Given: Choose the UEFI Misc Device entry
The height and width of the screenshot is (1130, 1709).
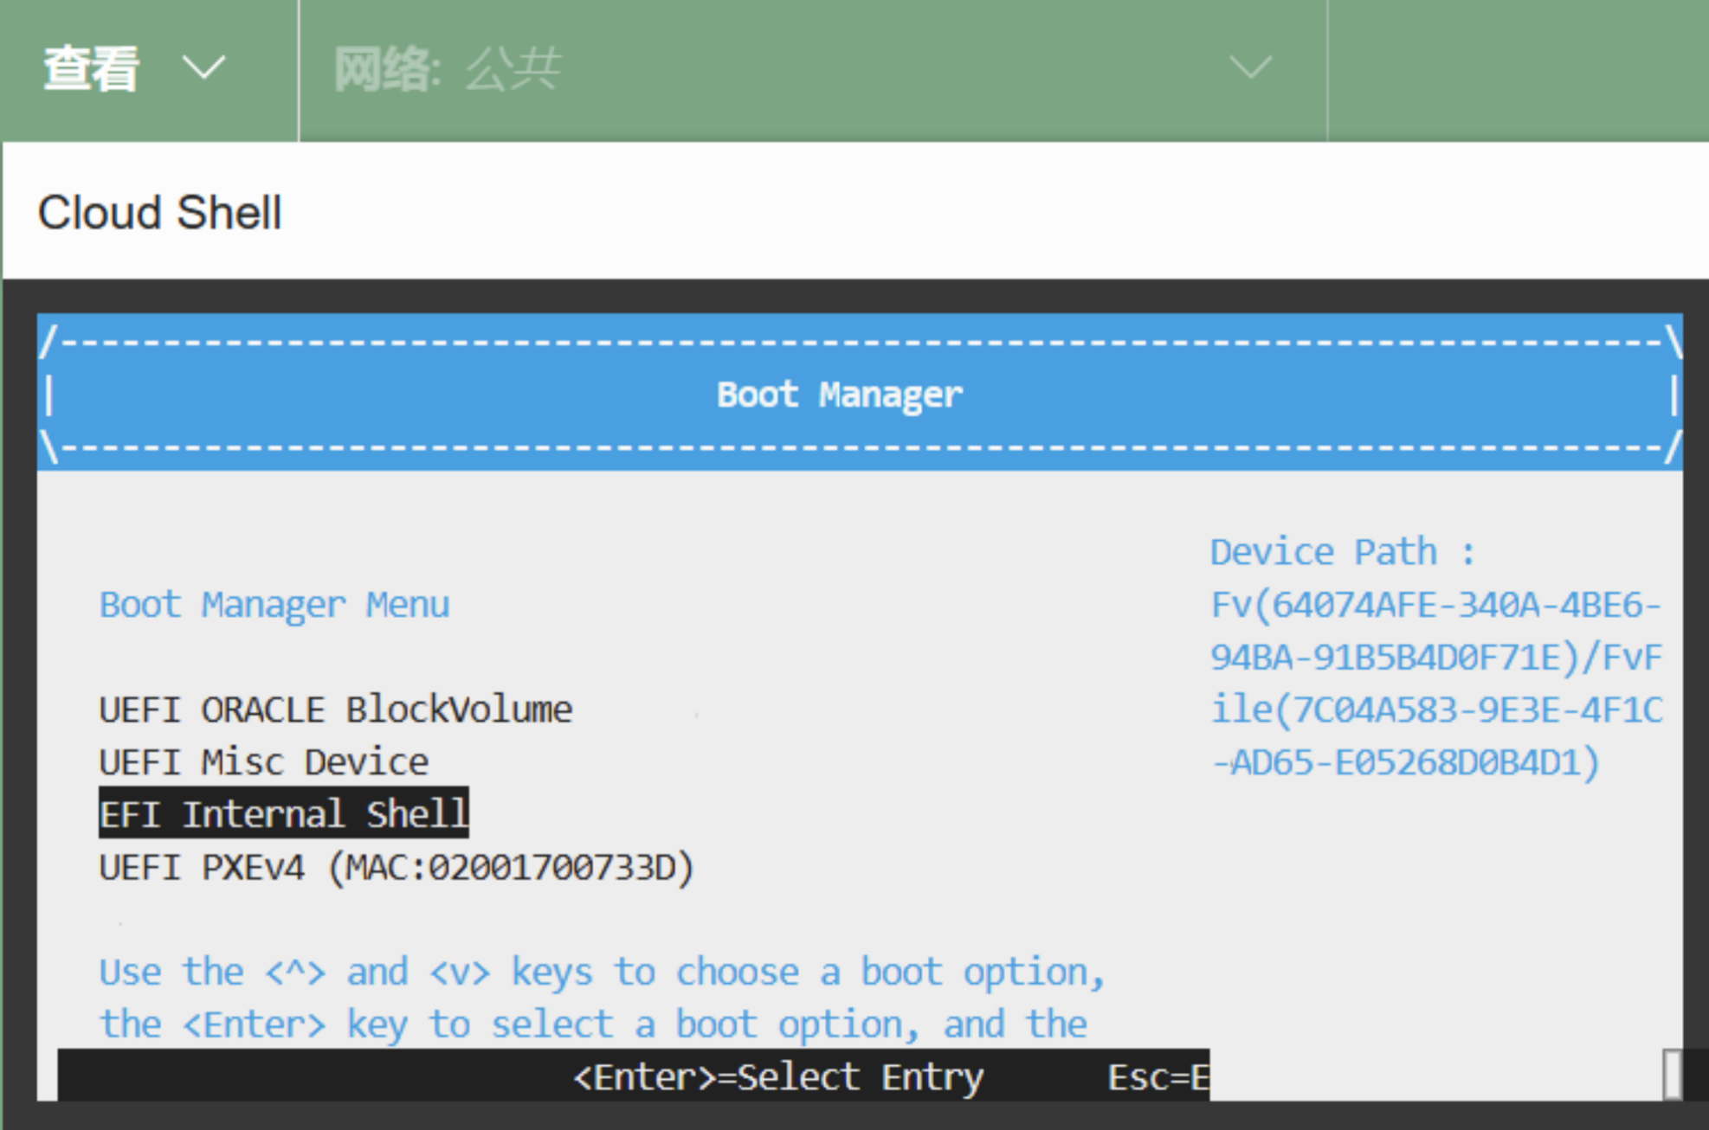Looking at the screenshot, I should point(263,761).
